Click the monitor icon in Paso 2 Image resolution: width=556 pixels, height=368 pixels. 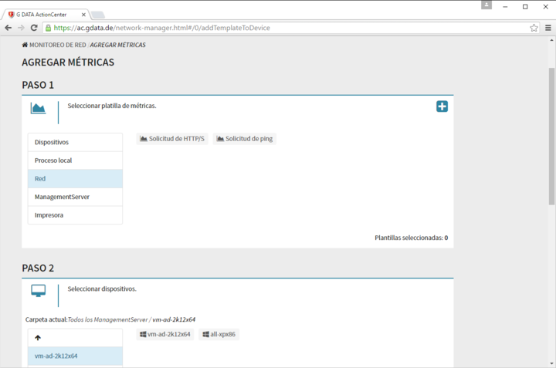coord(38,291)
